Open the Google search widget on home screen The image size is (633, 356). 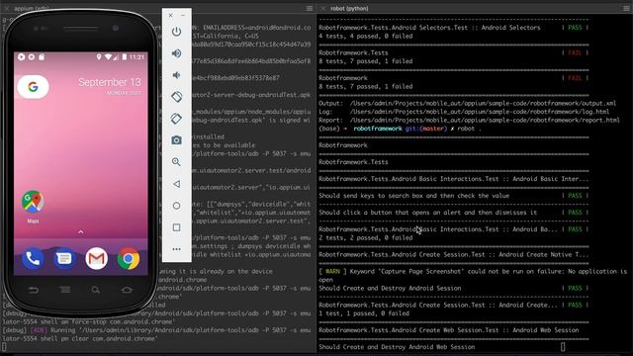pyautogui.click(x=33, y=87)
